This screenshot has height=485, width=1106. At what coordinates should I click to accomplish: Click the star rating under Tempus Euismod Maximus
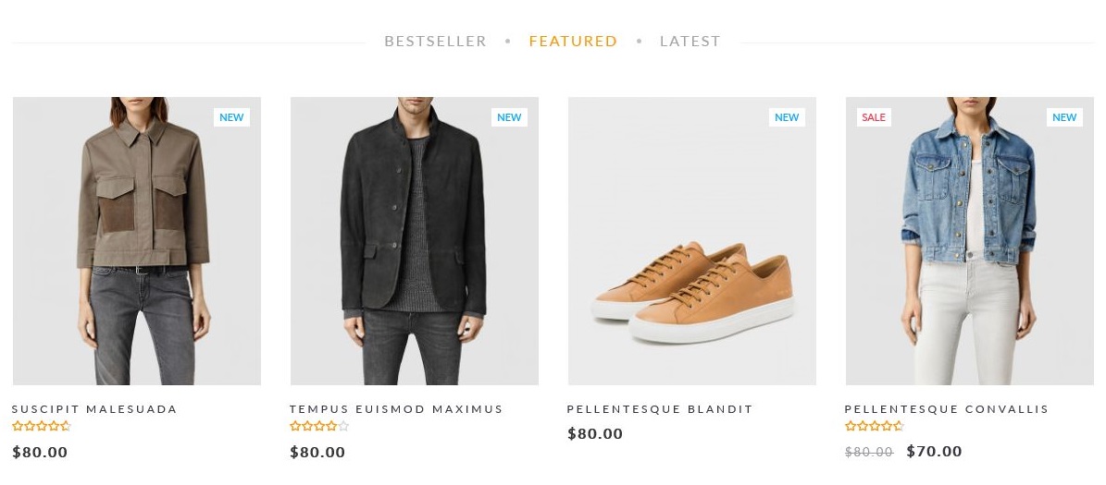click(x=319, y=426)
